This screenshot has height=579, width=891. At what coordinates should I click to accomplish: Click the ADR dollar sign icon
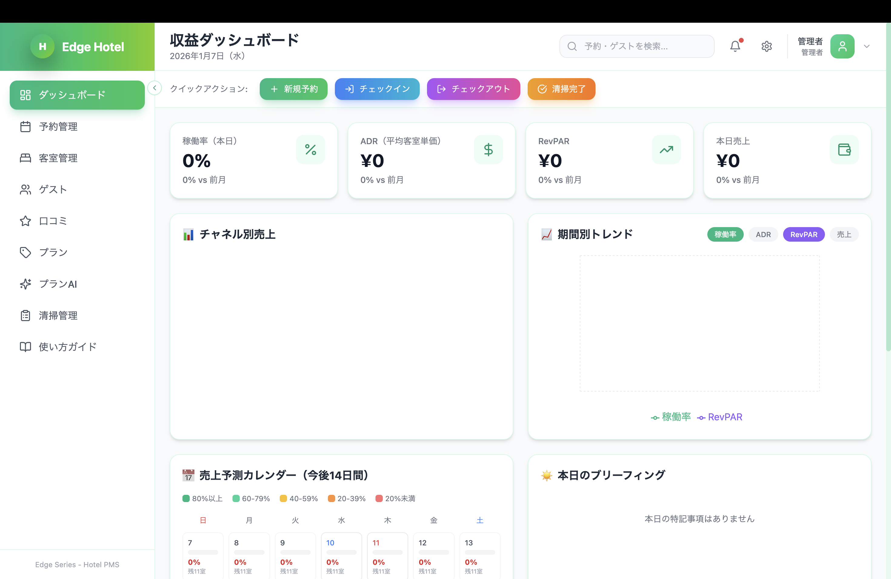[x=488, y=150]
